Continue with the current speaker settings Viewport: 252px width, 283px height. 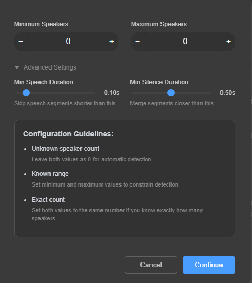(x=209, y=265)
